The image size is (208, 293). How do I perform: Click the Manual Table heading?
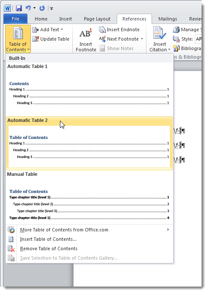pyautogui.click(x=22, y=174)
